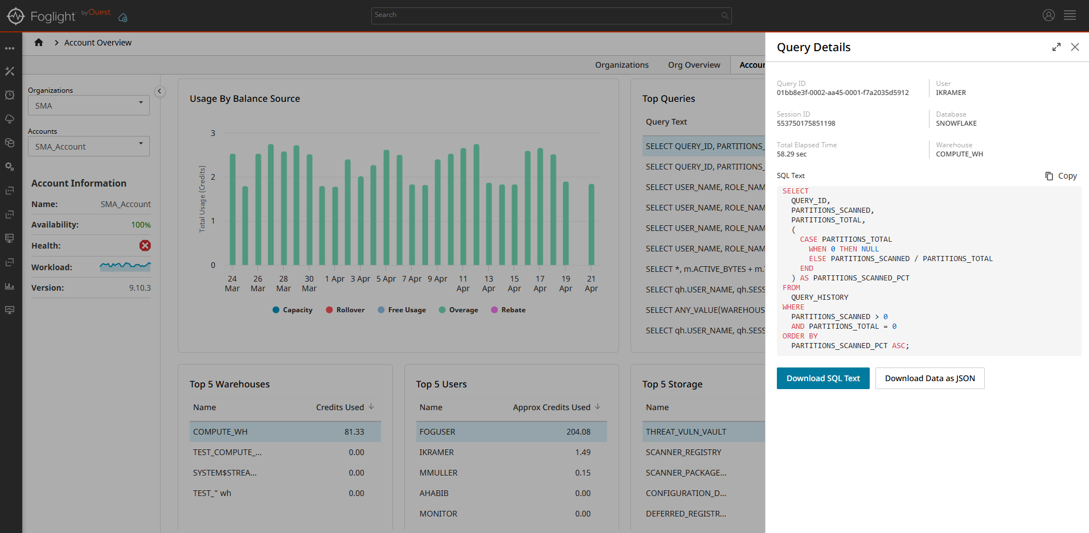This screenshot has width=1089, height=533.
Task: Copy the SQL text
Action: 1061,176
